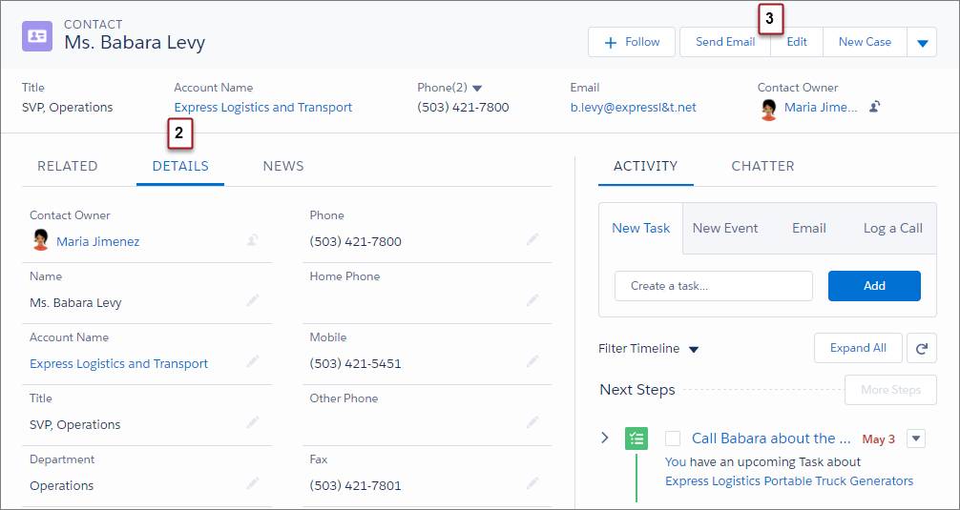Click pencil icon next to Mobile number
The width and height of the screenshot is (960, 510).
(532, 361)
